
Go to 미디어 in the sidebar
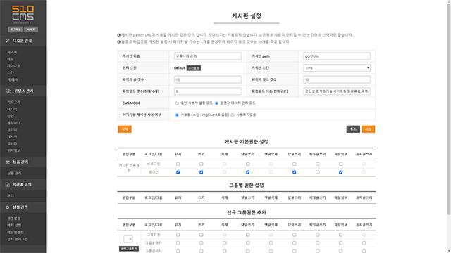12,110
